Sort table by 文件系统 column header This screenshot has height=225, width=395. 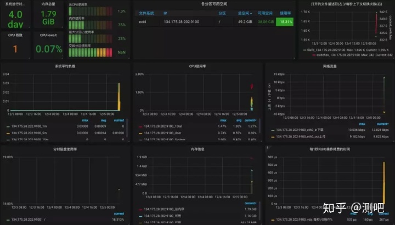click(146, 13)
